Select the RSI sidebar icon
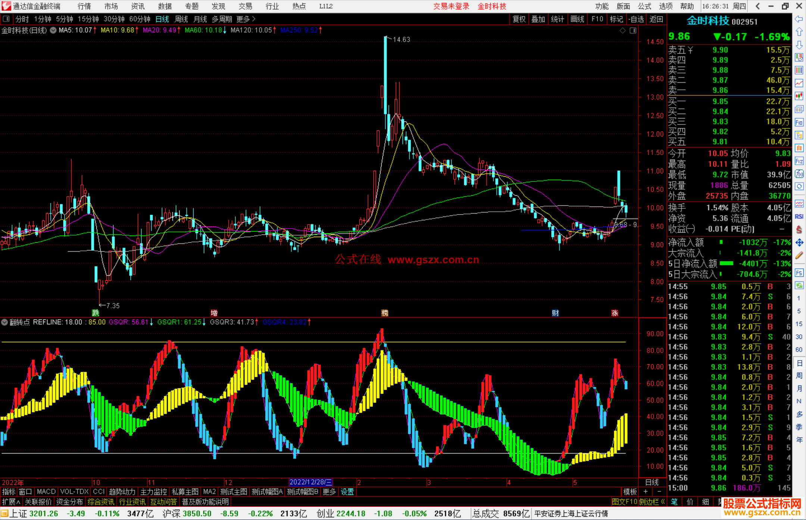This screenshot has height=520, width=806. click(799, 217)
